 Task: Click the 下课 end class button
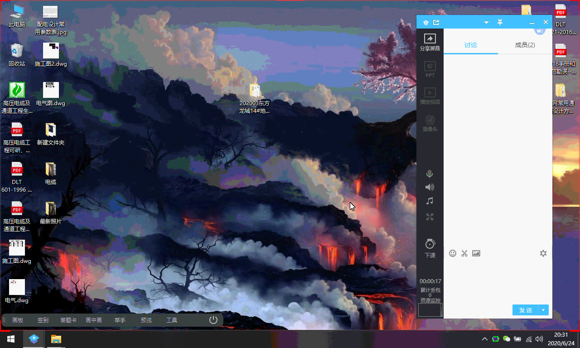(x=430, y=248)
